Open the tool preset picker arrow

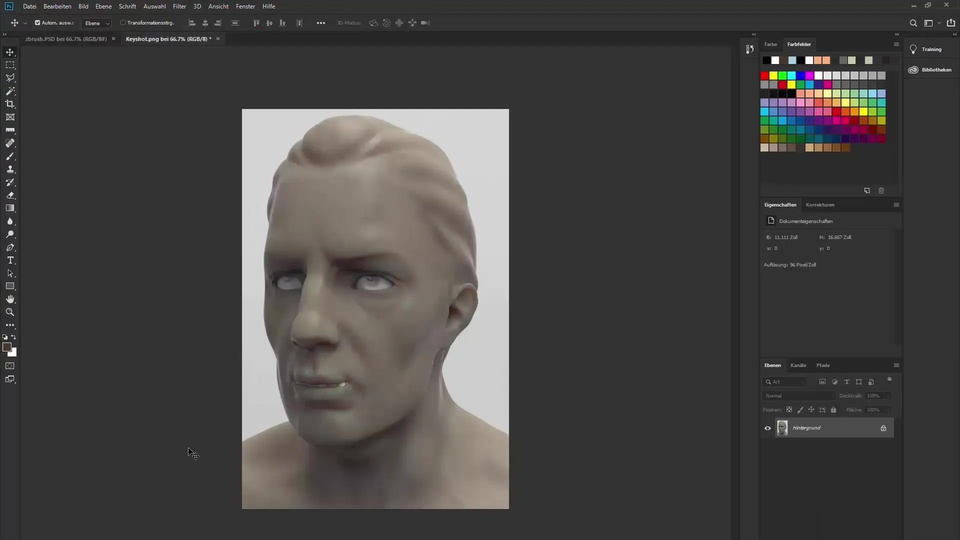tap(25, 23)
